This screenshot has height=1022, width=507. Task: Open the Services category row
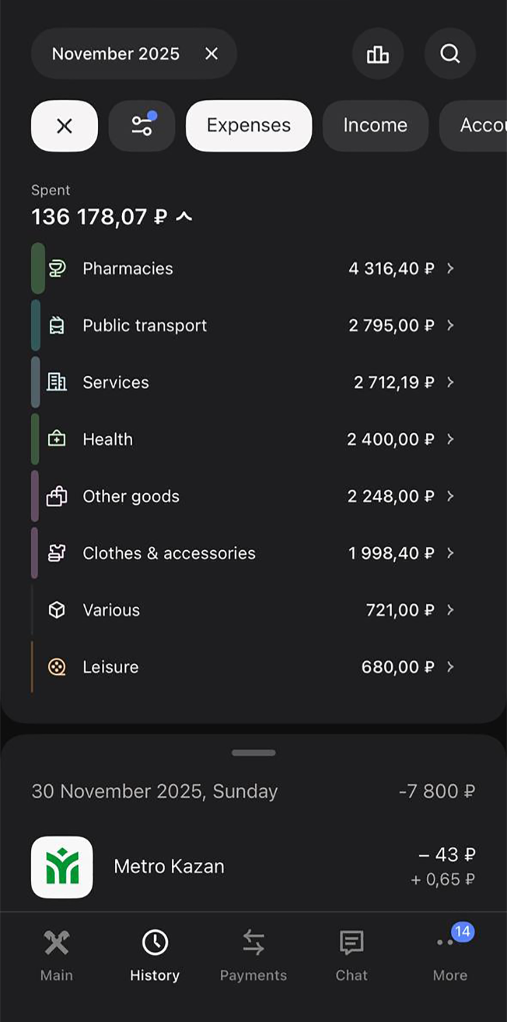(247, 383)
